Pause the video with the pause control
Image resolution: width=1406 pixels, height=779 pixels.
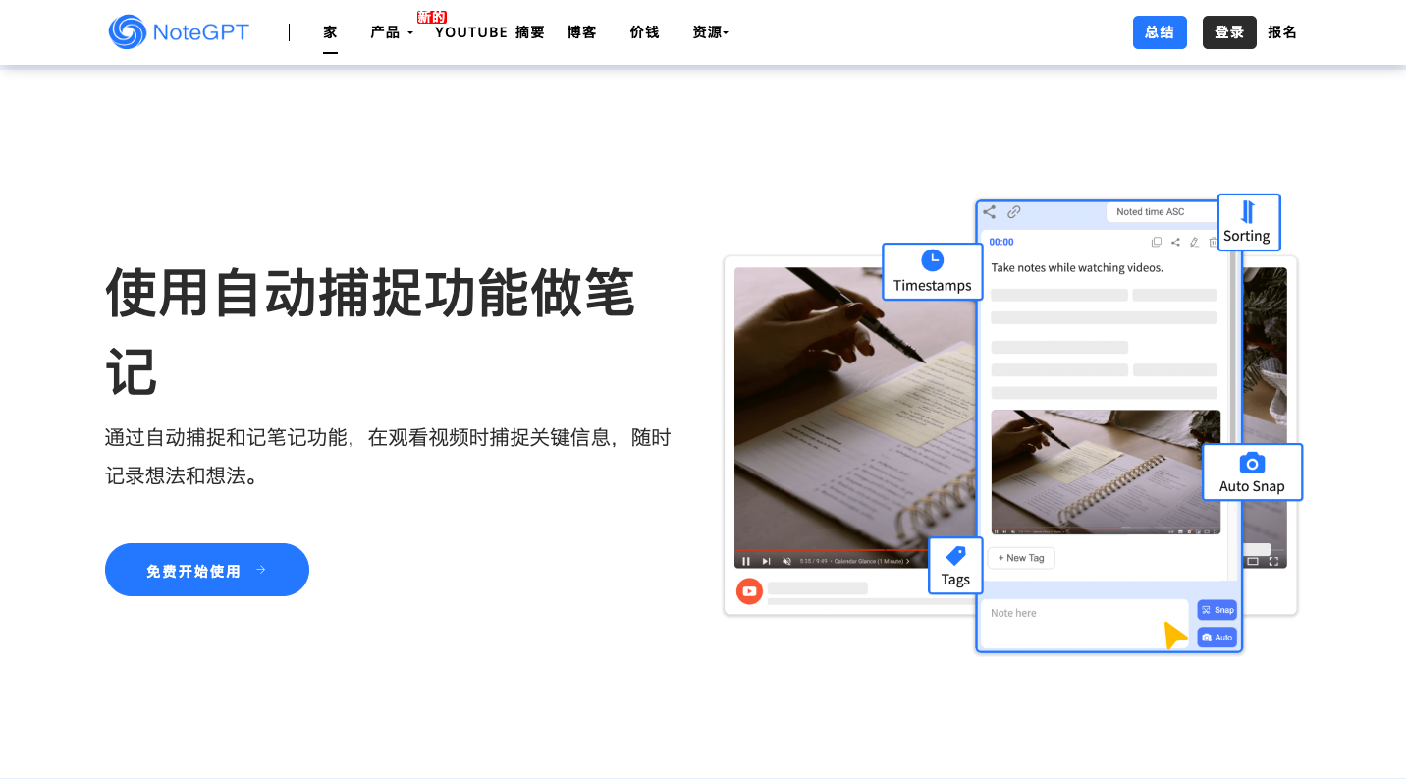[746, 561]
